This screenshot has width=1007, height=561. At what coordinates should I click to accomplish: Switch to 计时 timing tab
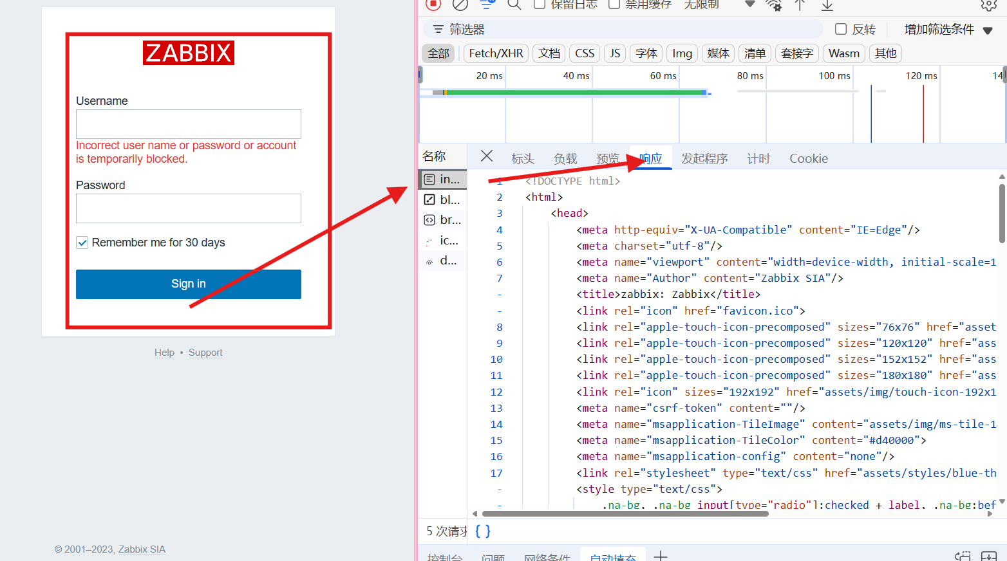[758, 158]
